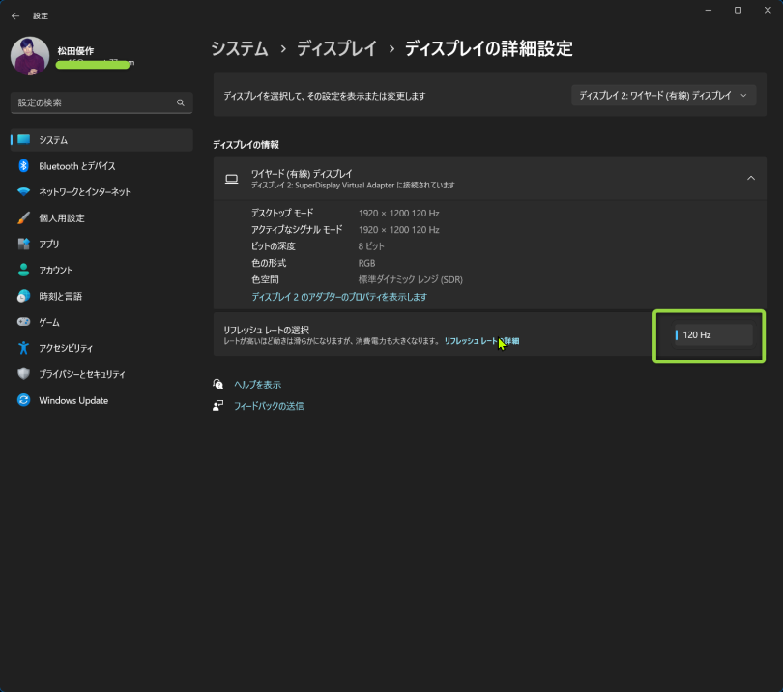Select 個人用設定 menu label
This screenshot has width=783, height=692.
[x=62, y=218]
